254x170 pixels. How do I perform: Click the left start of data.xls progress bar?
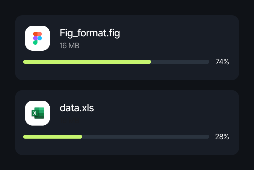point(25,137)
